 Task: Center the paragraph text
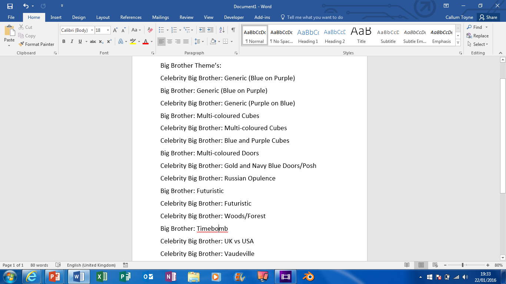[170, 41]
